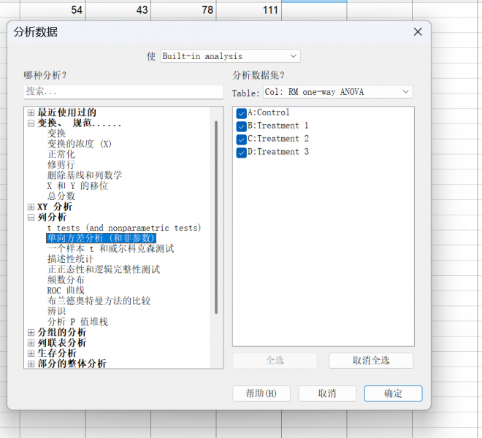Select the 频数分布 analysis item

click(66, 280)
